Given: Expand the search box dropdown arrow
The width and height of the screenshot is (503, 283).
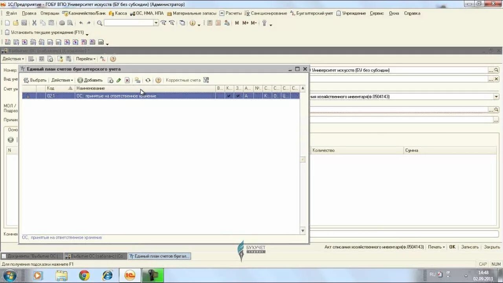Looking at the screenshot, I should (x=156, y=23).
